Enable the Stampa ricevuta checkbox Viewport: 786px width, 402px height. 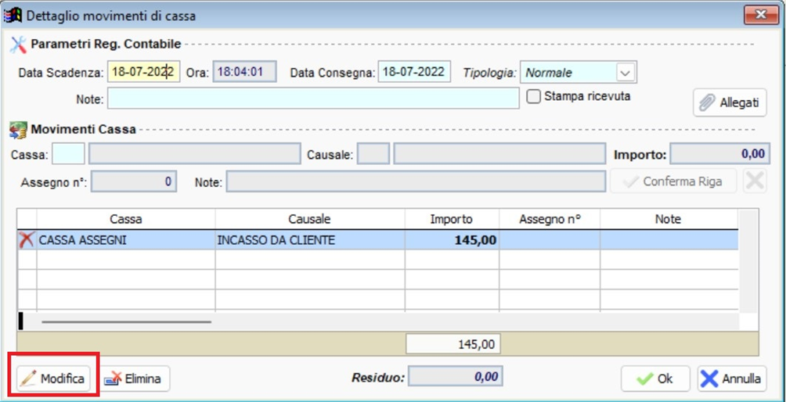click(x=534, y=97)
